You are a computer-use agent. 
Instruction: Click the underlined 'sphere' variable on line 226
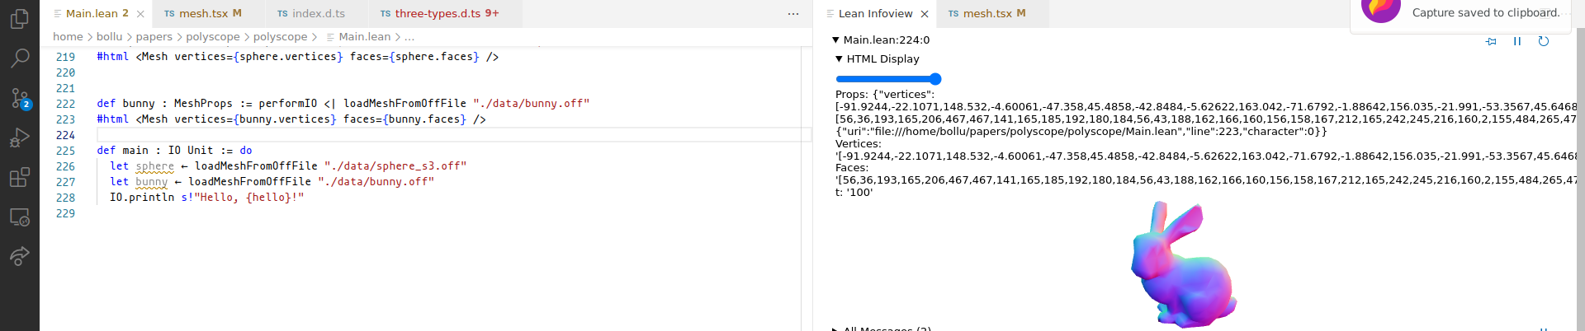coord(155,166)
